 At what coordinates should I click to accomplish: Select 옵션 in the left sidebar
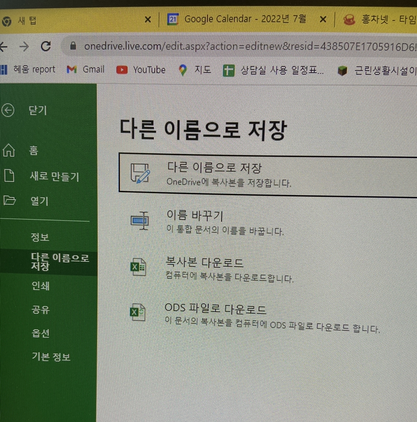[40, 333]
